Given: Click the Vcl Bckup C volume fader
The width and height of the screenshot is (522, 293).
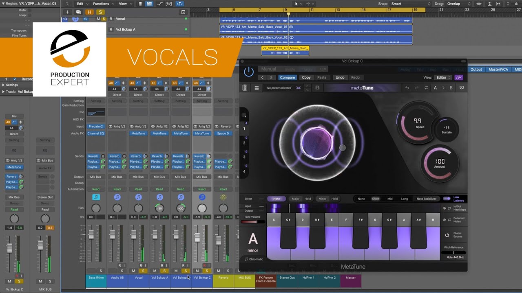Looking at the screenshot, I should (197, 237).
